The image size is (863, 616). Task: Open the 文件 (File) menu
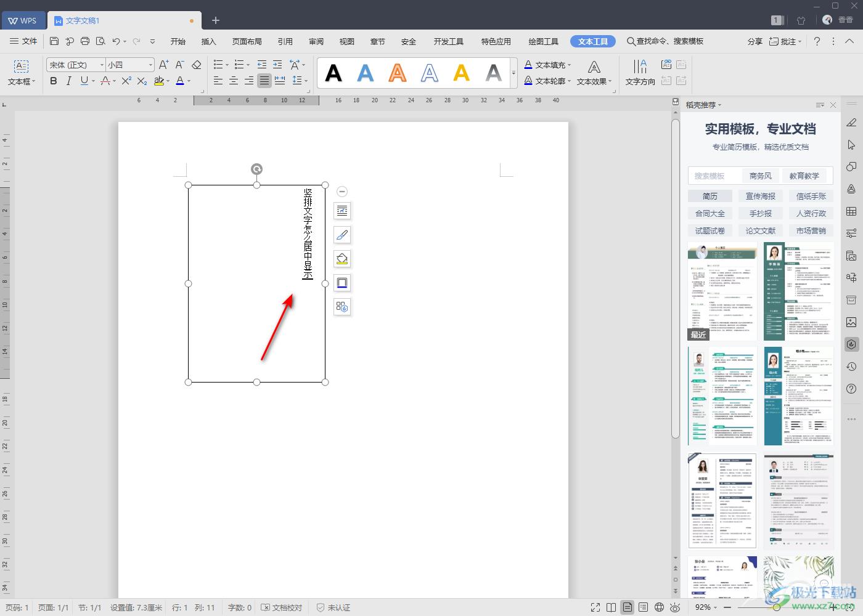(x=23, y=41)
